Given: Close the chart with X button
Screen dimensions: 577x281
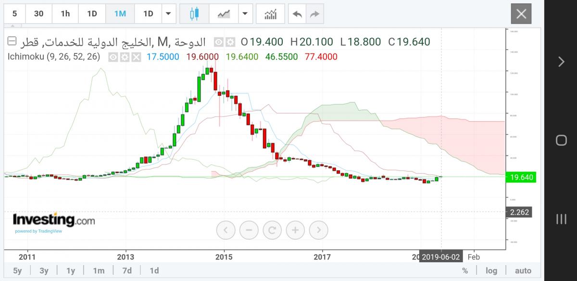Looking at the screenshot, I should [x=521, y=13].
